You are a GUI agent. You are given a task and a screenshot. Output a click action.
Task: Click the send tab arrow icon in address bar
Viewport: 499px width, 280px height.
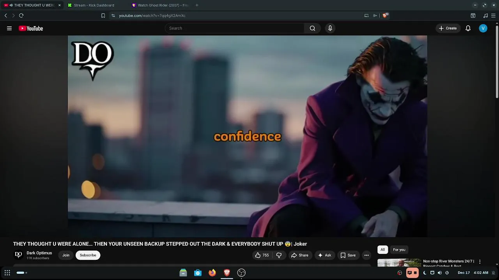tap(375, 16)
